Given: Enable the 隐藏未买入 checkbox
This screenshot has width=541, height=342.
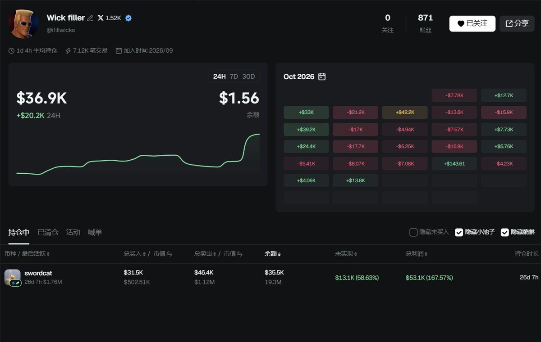Looking at the screenshot, I should (x=413, y=232).
